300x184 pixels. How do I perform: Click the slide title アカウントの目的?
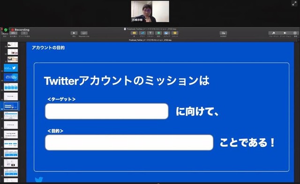click(48, 48)
